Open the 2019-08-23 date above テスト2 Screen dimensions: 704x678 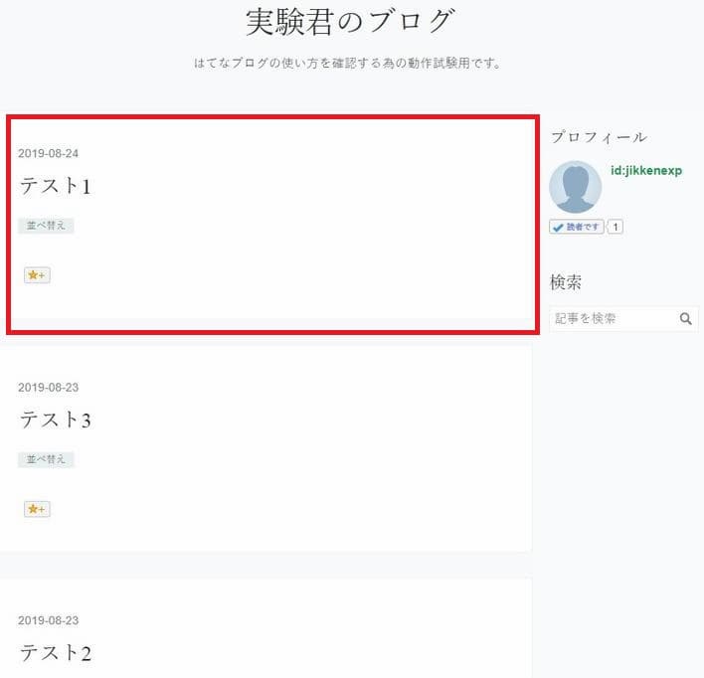[x=48, y=620]
